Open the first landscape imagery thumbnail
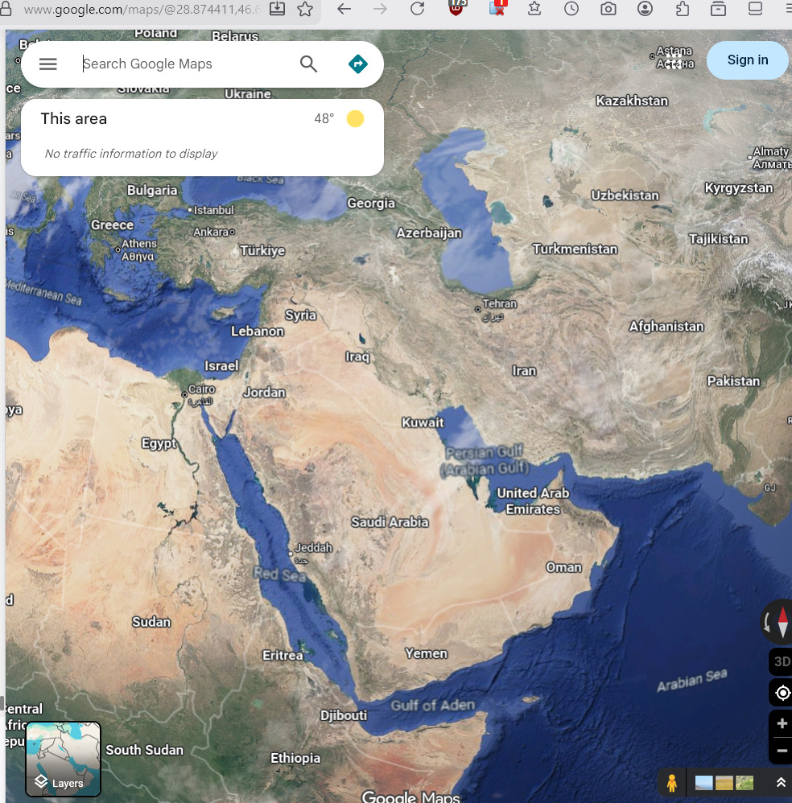Screen dimensions: 792x803 pos(703,781)
